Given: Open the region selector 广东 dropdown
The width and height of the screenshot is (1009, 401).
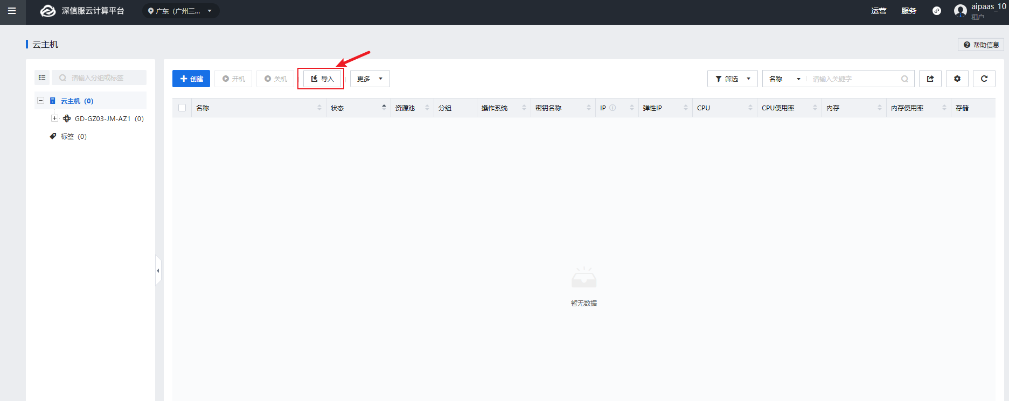Looking at the screenshot, I should pyautogui.click(x=180, y=11).
